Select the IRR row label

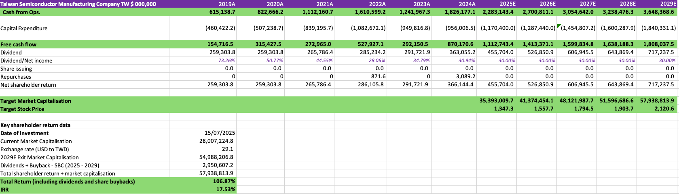5,190
